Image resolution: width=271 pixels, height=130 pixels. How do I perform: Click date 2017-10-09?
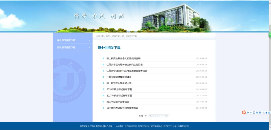(201, 96)
